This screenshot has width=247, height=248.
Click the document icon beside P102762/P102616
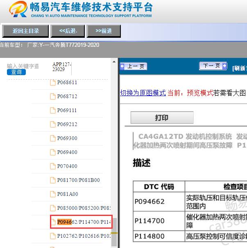(x=53, y=236)
